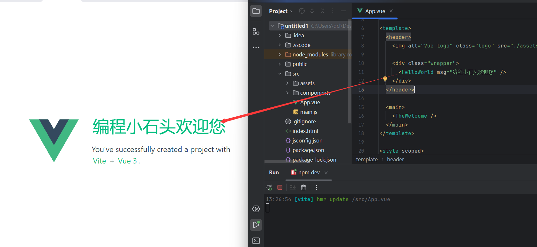Select .gitignore in the project tree

pos(301,121)
